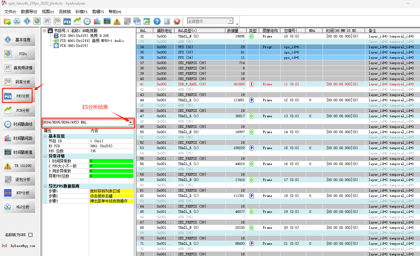Image resolution: width=420 pixels, height=256 pixels.
Task: Open the 全部显示 filter dropdown
Action: [230, 21]
